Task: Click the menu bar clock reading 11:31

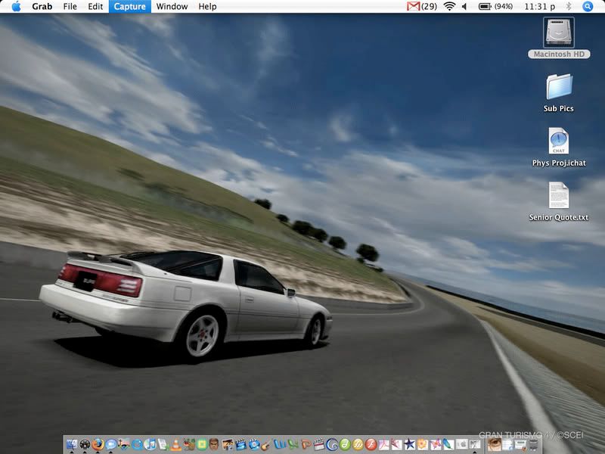Action: point(540,7)
